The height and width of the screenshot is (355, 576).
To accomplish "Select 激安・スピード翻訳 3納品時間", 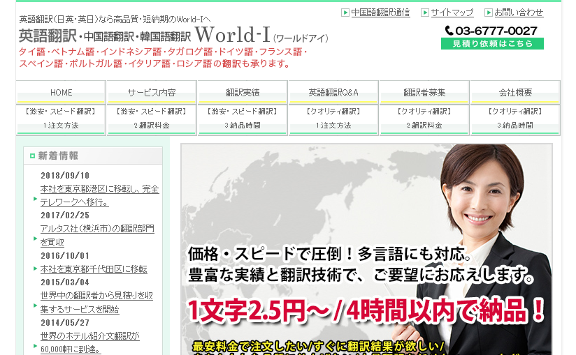I will pyautogui.click(x=243, y=119).
